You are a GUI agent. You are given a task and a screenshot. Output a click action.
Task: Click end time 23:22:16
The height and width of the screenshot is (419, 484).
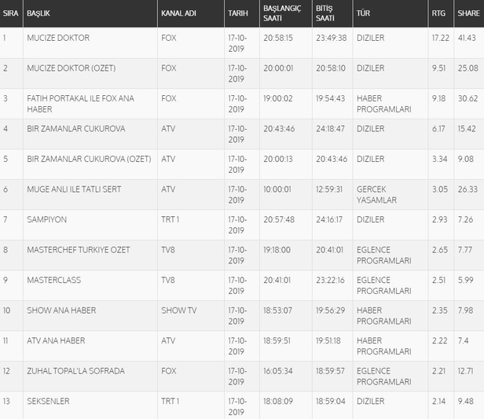(330, 280)
